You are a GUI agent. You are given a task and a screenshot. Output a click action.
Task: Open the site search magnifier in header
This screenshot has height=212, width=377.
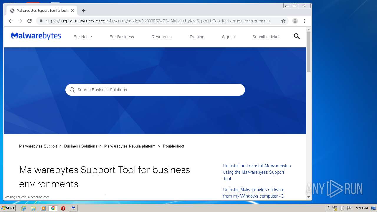(297, 36)
